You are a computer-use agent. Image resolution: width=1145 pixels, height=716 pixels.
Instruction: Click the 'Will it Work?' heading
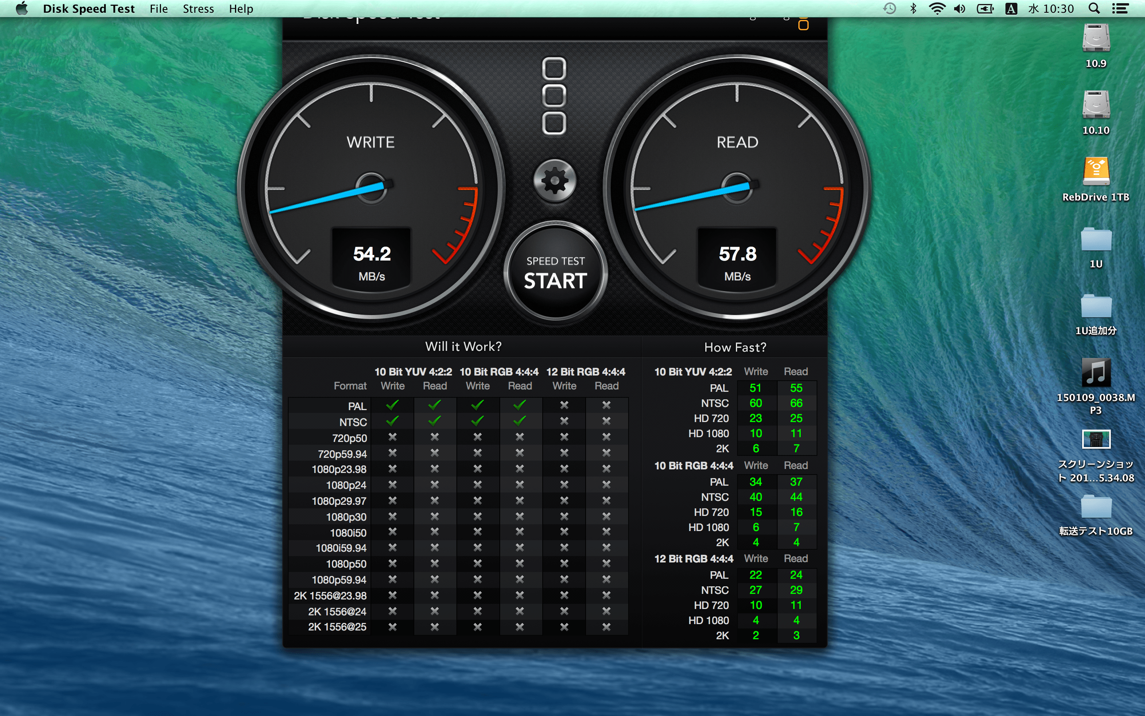[x=463, y=346]
